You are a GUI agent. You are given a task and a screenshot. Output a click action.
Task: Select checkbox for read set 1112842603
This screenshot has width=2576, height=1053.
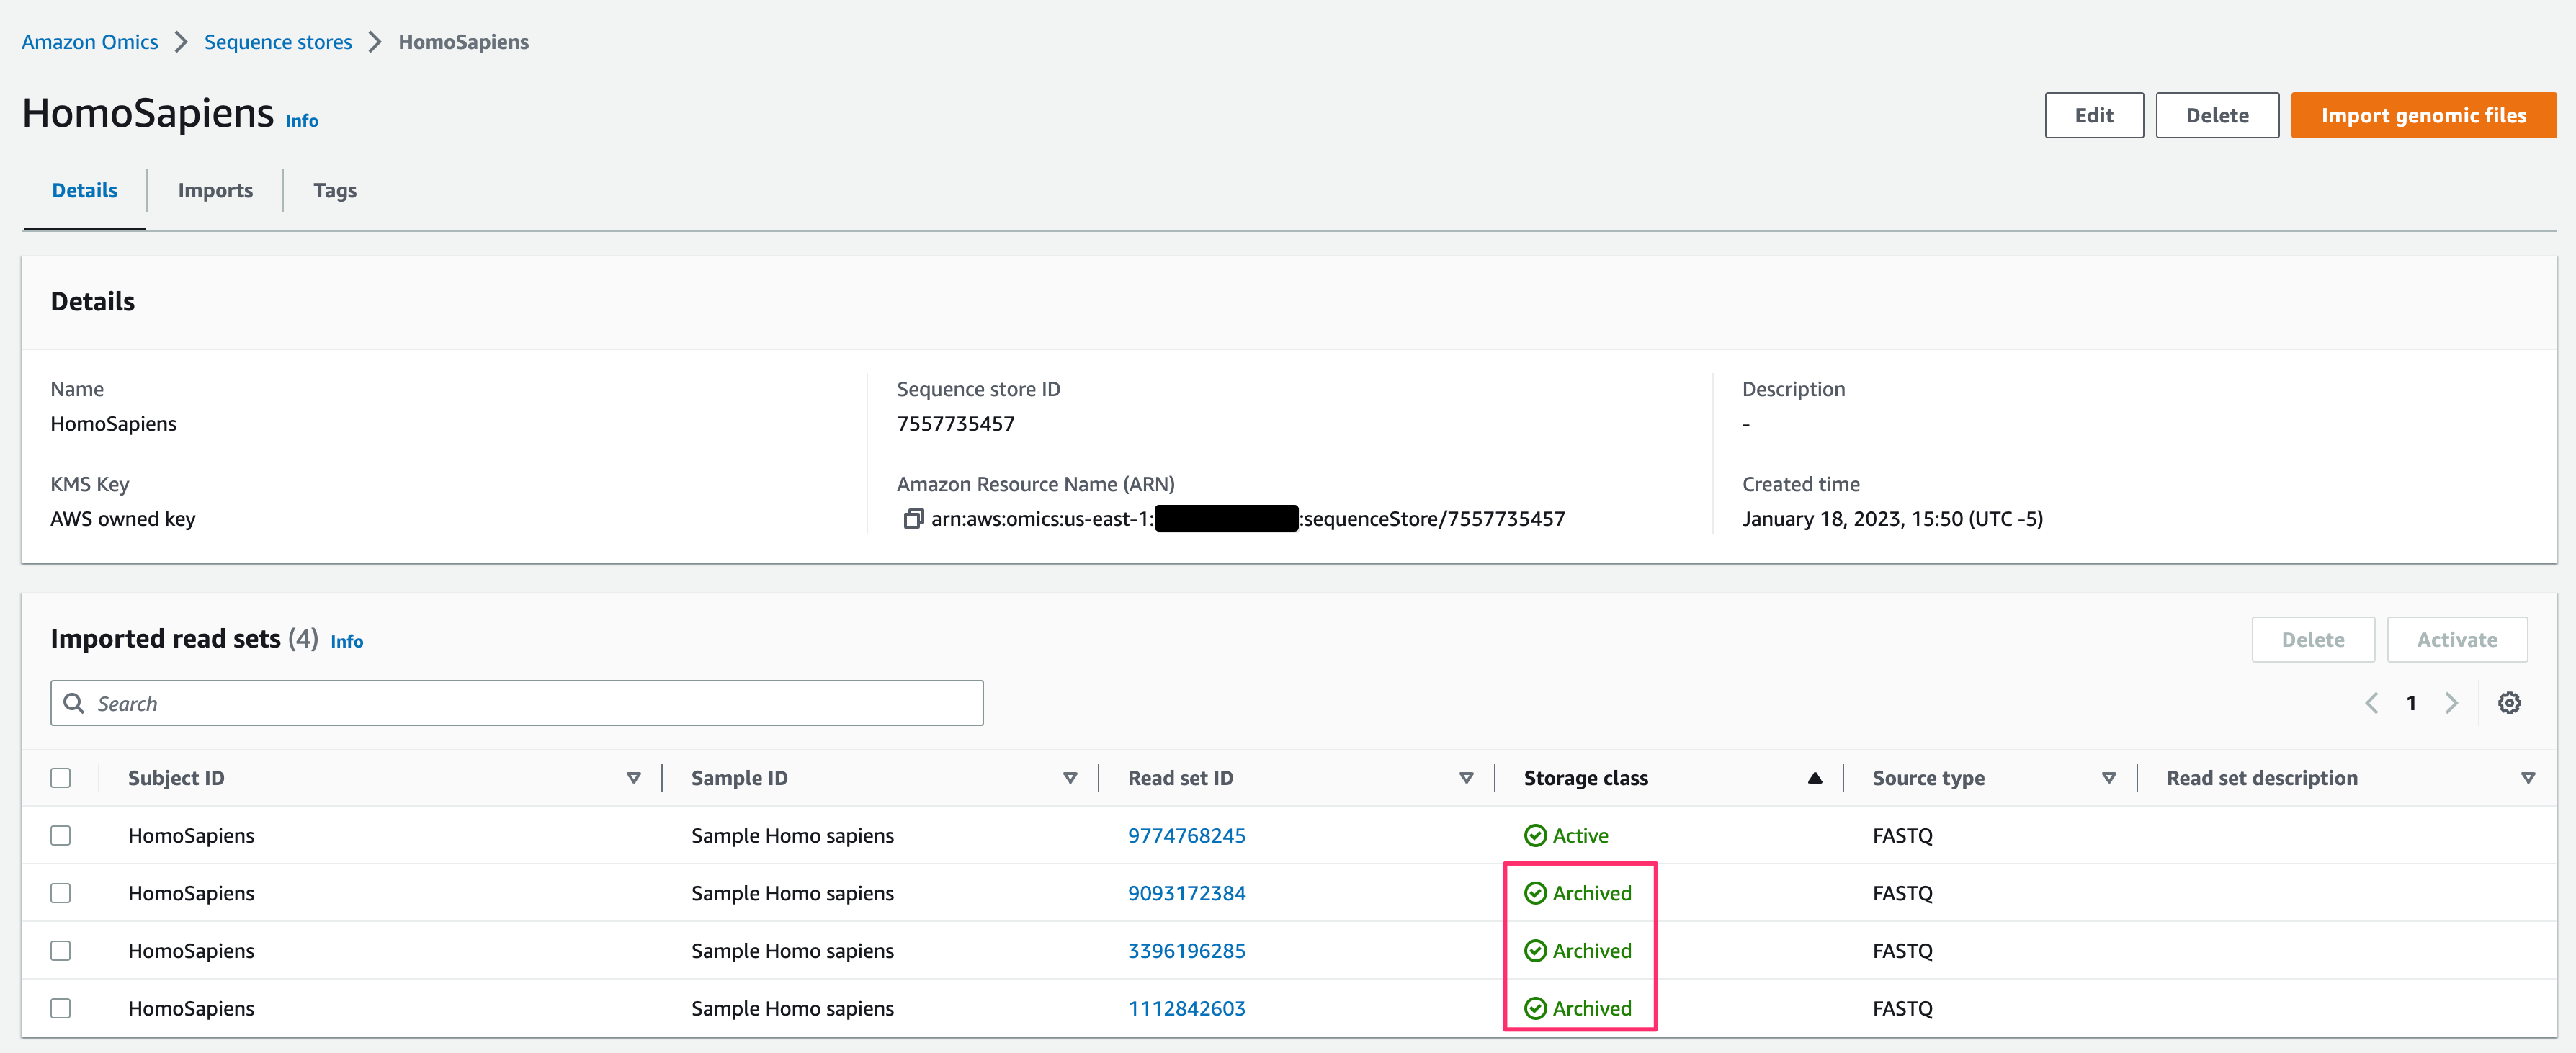[61, 1008]
